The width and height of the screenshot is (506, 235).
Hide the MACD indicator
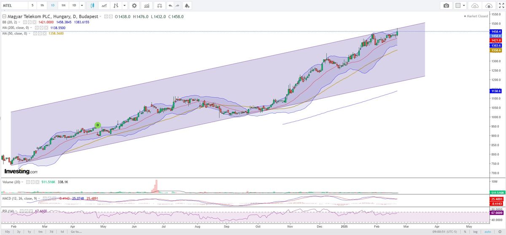45,198
